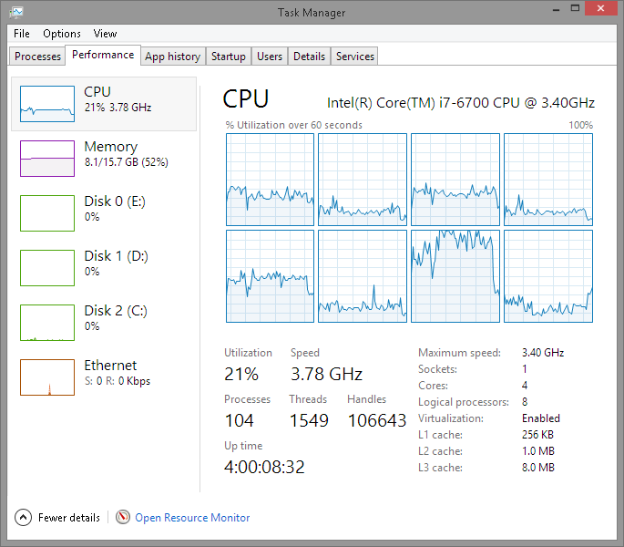Switch to the App history tab

click(172, 57)
